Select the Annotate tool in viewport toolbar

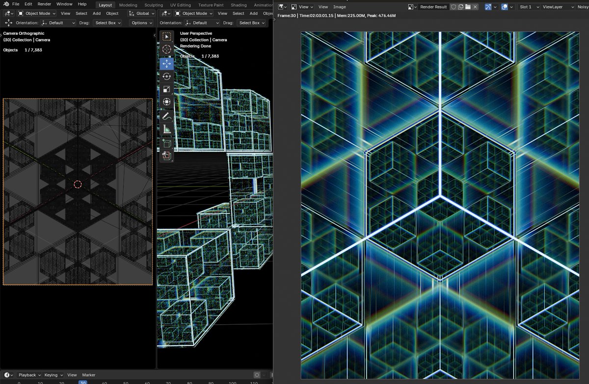(167, 117)
